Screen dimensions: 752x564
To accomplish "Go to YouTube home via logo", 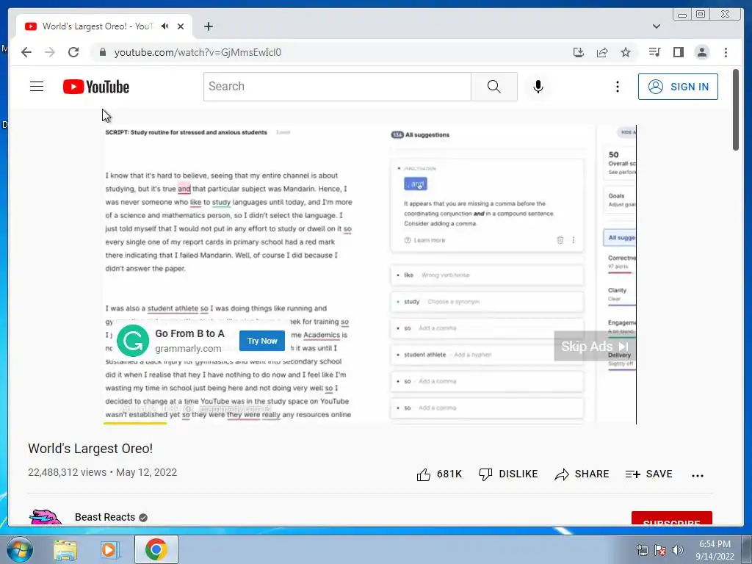I will pyautogui.click(x=96, y=87).
